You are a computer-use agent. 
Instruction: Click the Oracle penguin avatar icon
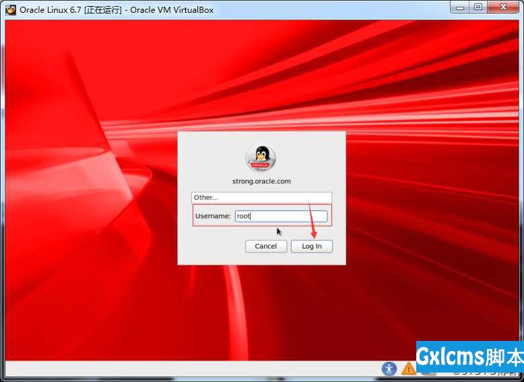click(x=261, y=158)
